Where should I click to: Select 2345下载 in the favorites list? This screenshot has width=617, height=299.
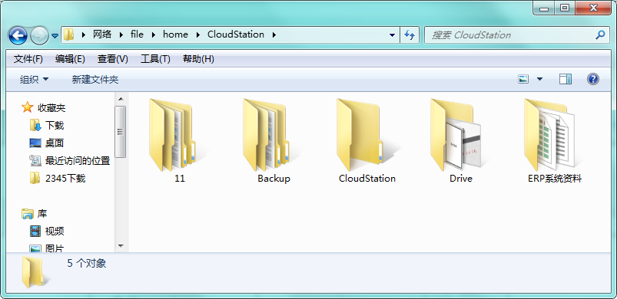click(65, 179)
